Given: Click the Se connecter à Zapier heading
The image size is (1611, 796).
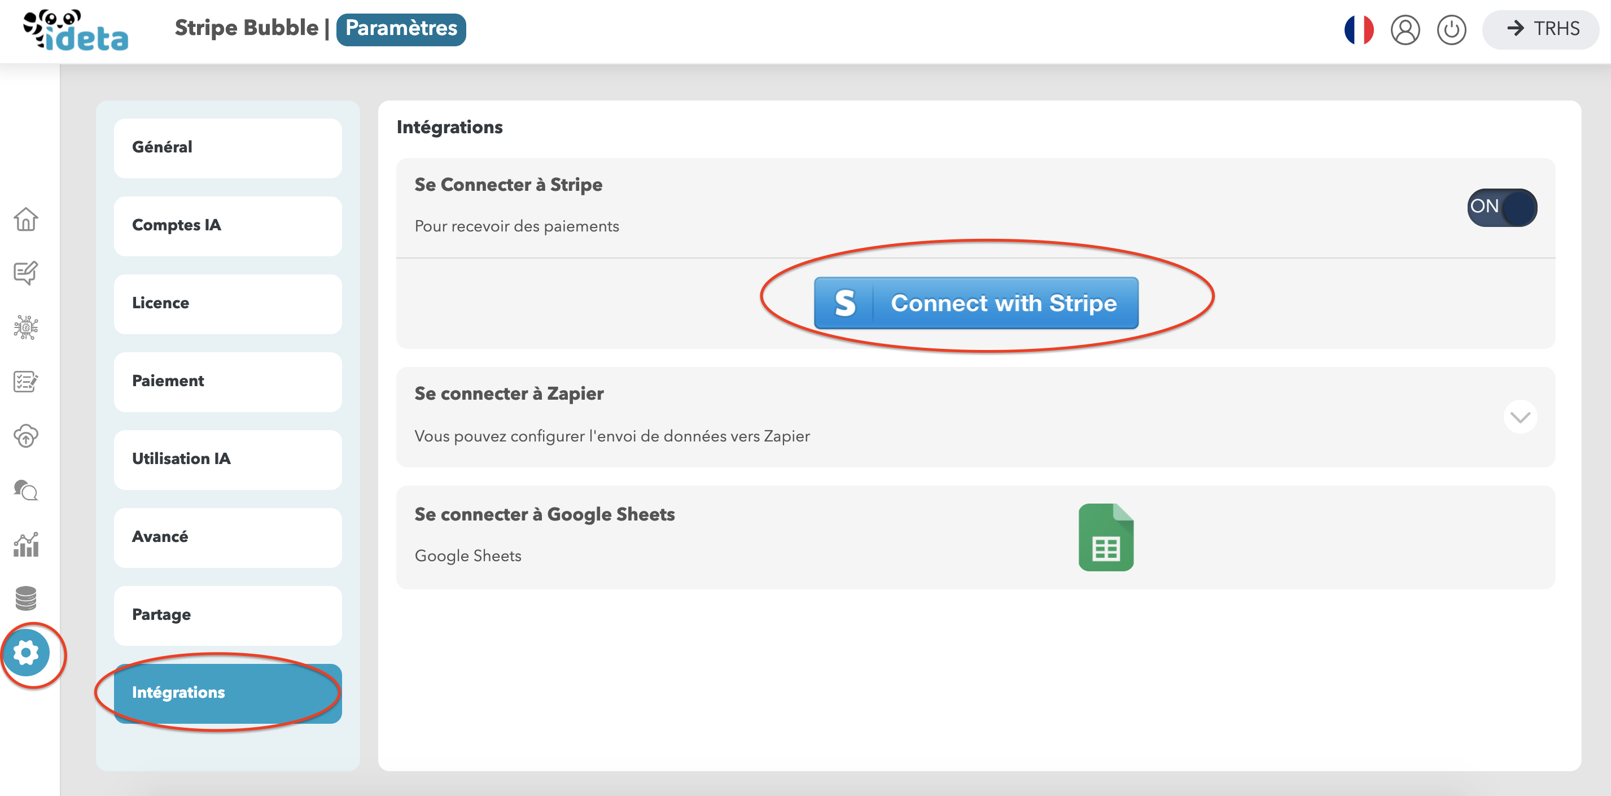Looking at the screenshot, I should pos(509,394).
